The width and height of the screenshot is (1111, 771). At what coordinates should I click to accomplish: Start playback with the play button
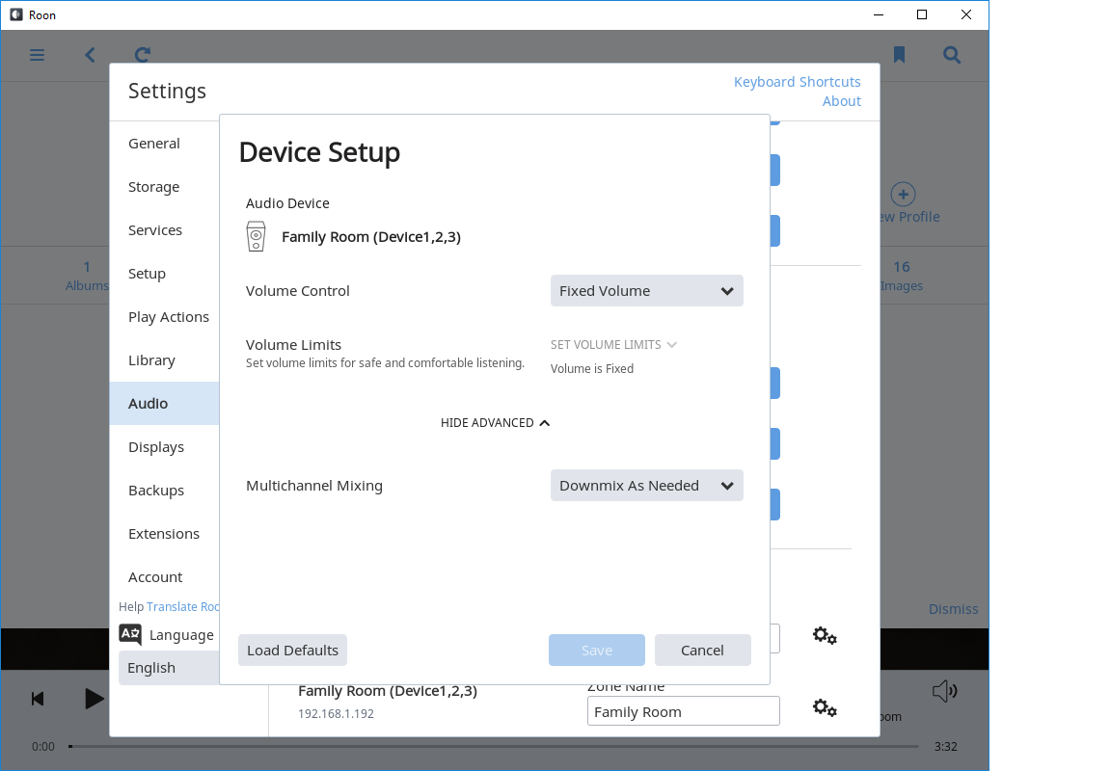coord(94,699)
